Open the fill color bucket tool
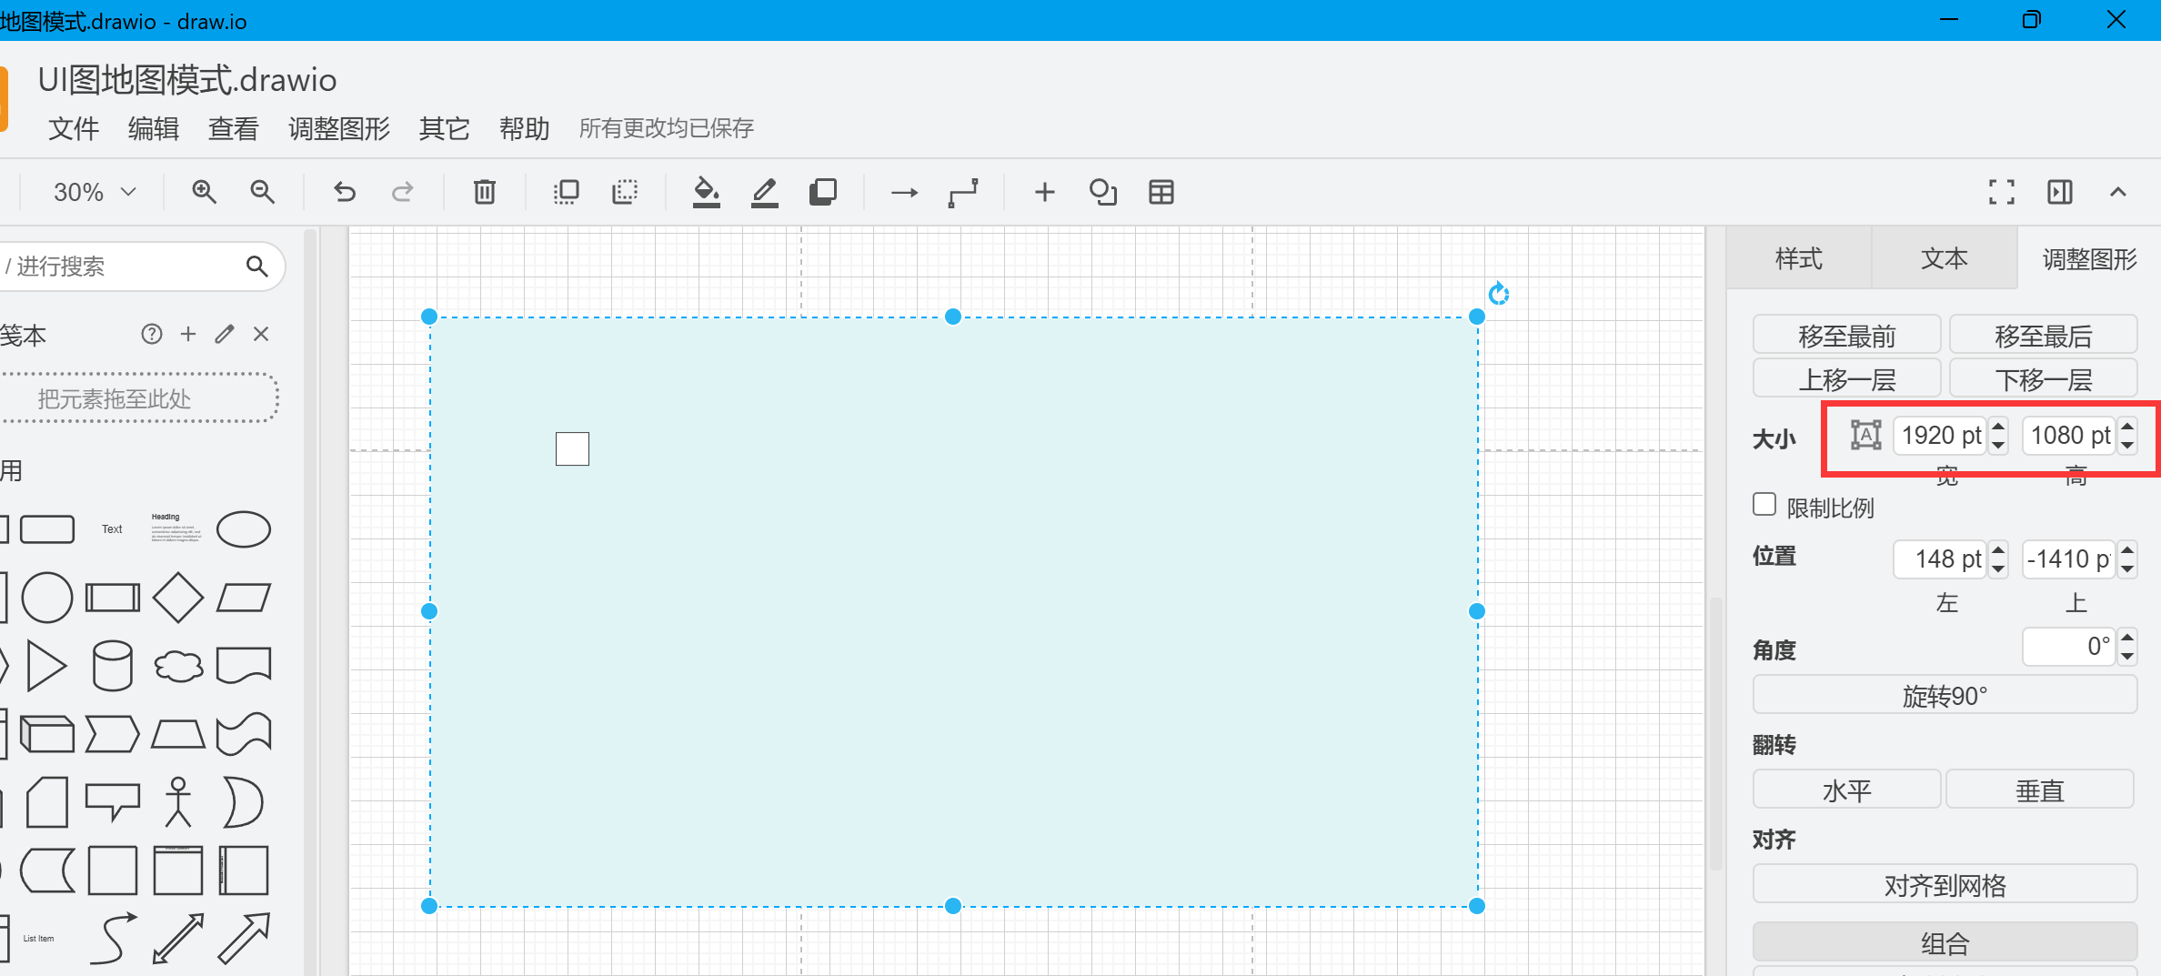 pyautogui.click(x=707, y=192)
